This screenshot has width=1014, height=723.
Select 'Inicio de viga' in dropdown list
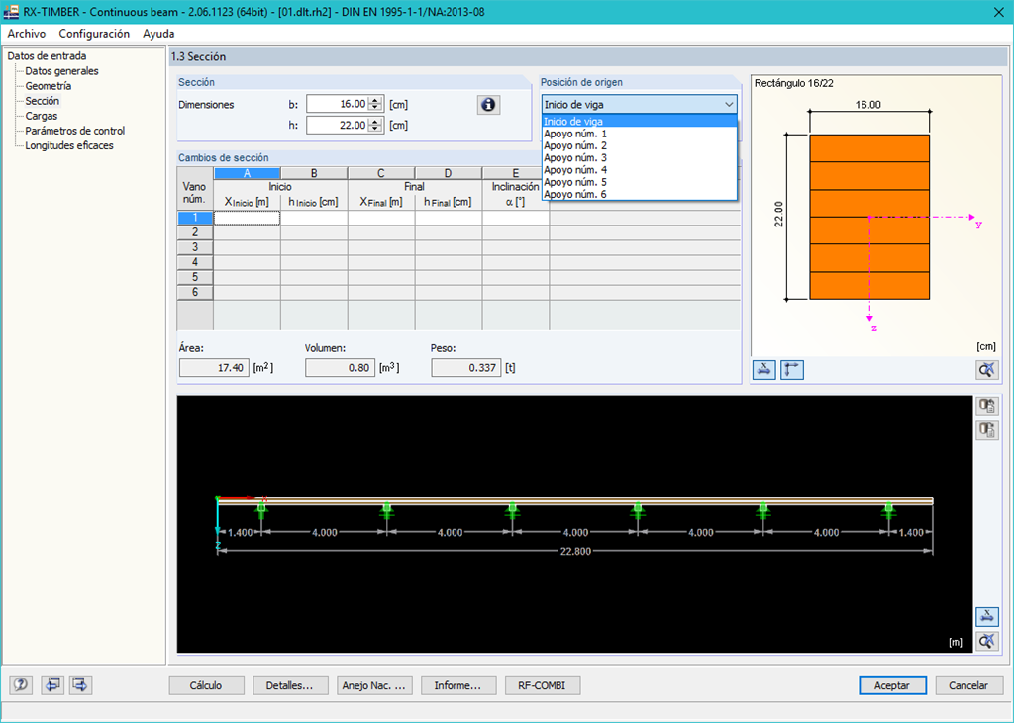[x=640, y=122]
